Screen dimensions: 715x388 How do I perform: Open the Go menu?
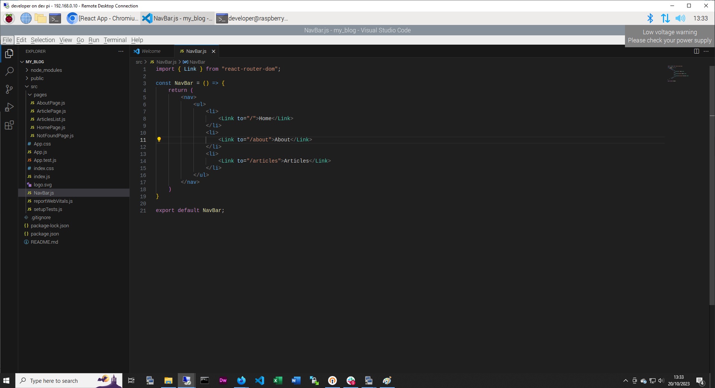coord(80,40)
